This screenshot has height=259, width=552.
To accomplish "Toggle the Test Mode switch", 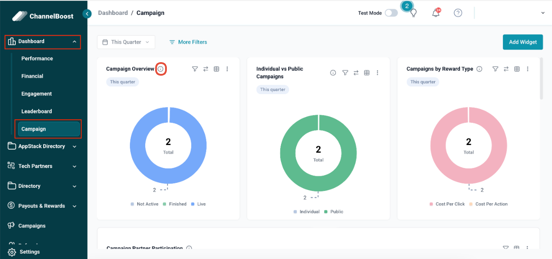I will coord(391,13).
